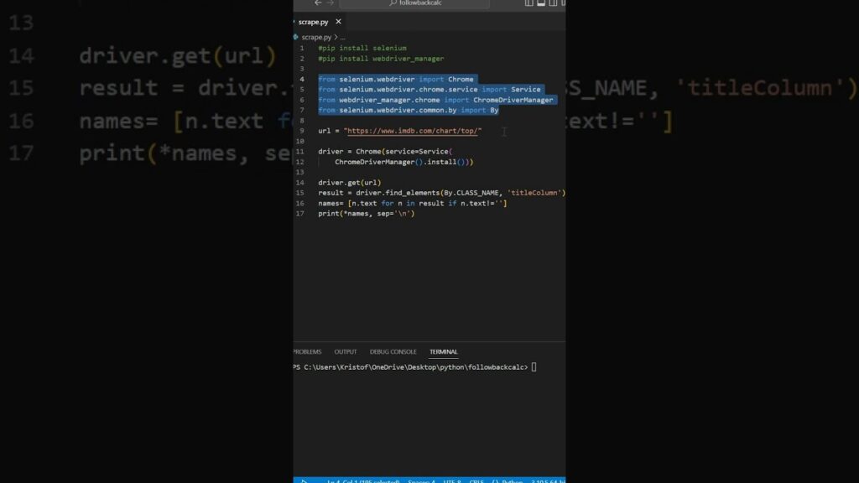
Task: Click the Ln 4, Col 1 cursor position indicator
Action: 363,480
